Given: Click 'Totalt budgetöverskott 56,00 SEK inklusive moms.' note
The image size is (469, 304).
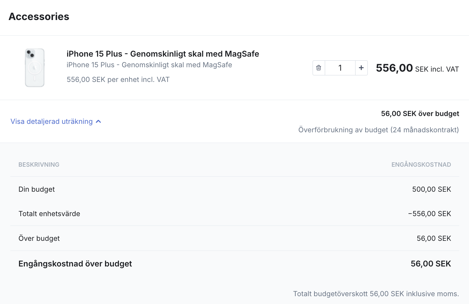Looking at the screenshot, I should tap(376, 294).
